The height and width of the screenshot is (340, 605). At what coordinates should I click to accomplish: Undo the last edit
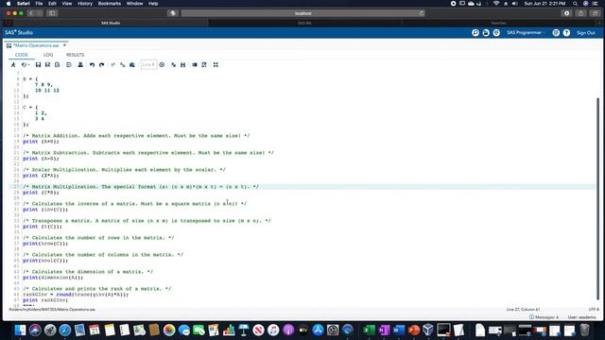pyautogui.click(x=92, y=65)
